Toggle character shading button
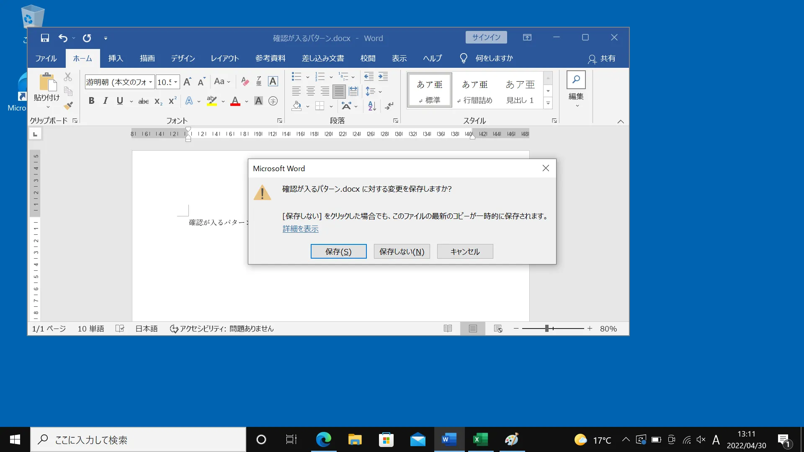This screenshot has width=804, height=452. (x=259, y=101)
